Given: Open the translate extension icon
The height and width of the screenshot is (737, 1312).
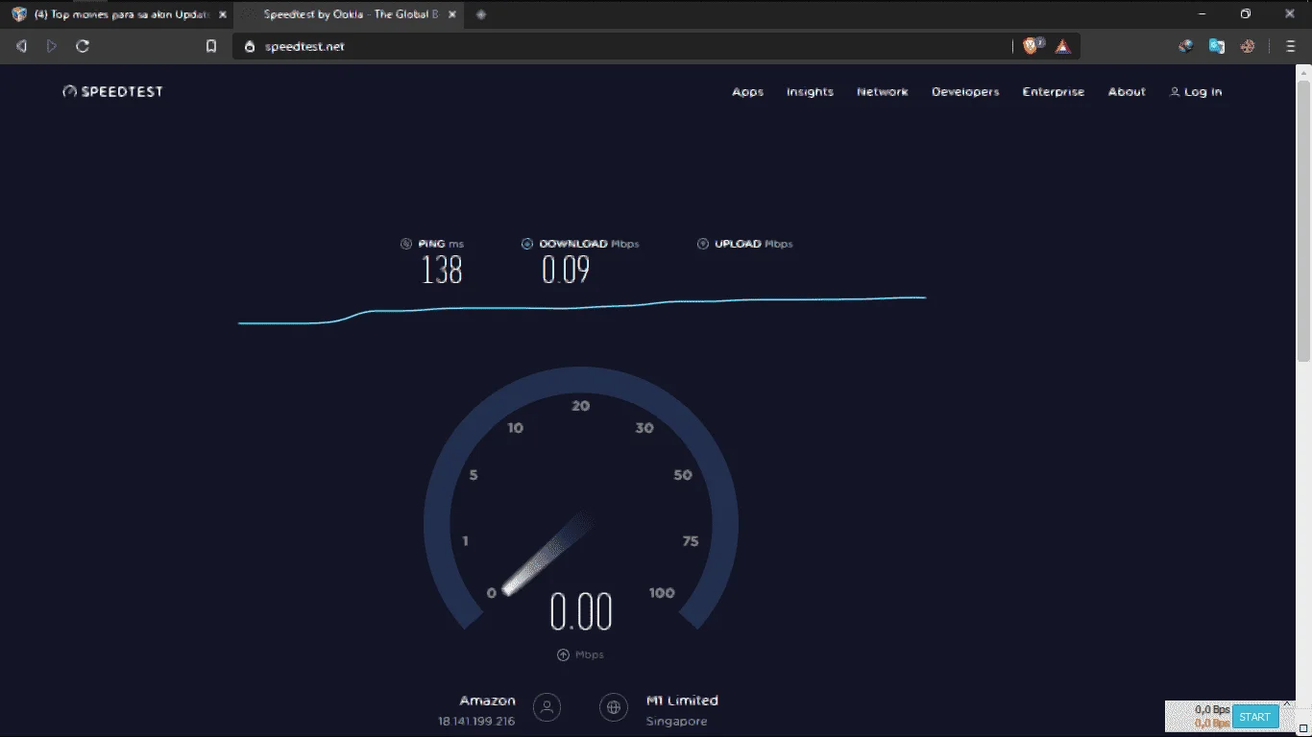Looking at the screenshot, I should 1217,46.
